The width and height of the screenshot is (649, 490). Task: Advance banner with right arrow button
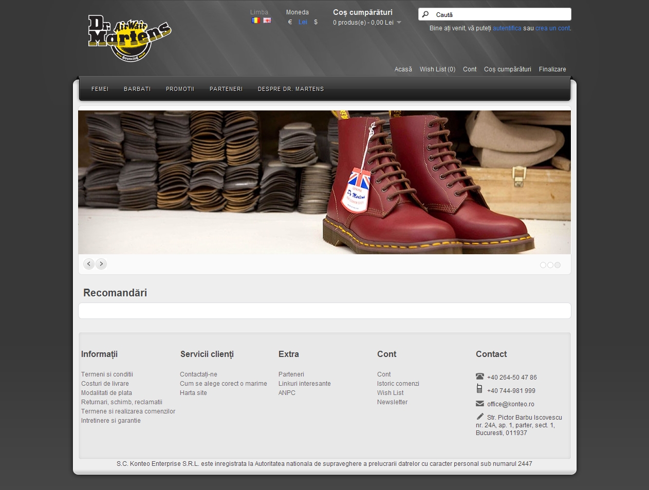pyautogui.click(x=101, y=264)
